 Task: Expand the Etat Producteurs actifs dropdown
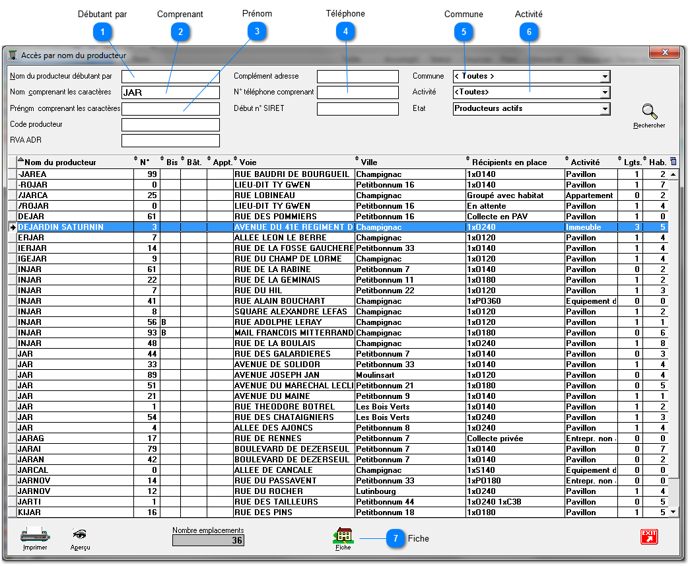click(605, 109)
